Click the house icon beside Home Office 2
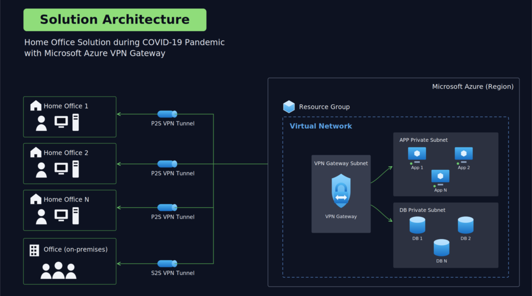The width and height of the screenshot is (532, 296). [x=36, y=152]
